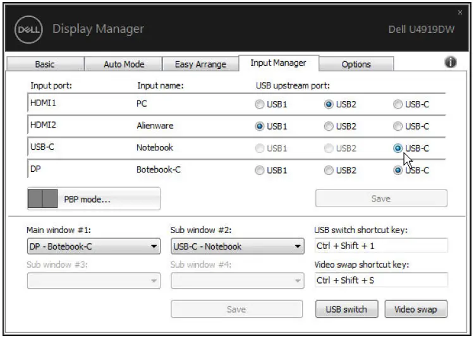The image size is (474, 338).
Task: Select USB1 for the HDMI1 row
Action: click(x=259, y=104)
